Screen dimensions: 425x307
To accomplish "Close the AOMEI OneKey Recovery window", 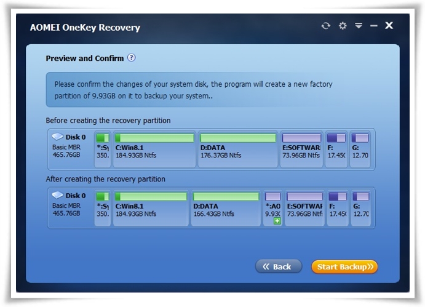I will point(389,25).
